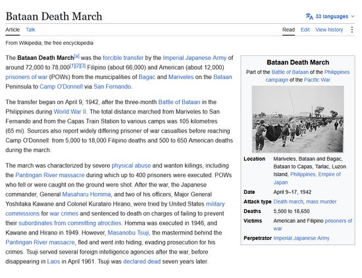Click the declared dead link
This screenshot has width=362, height=278.
[x=142, y=262]
